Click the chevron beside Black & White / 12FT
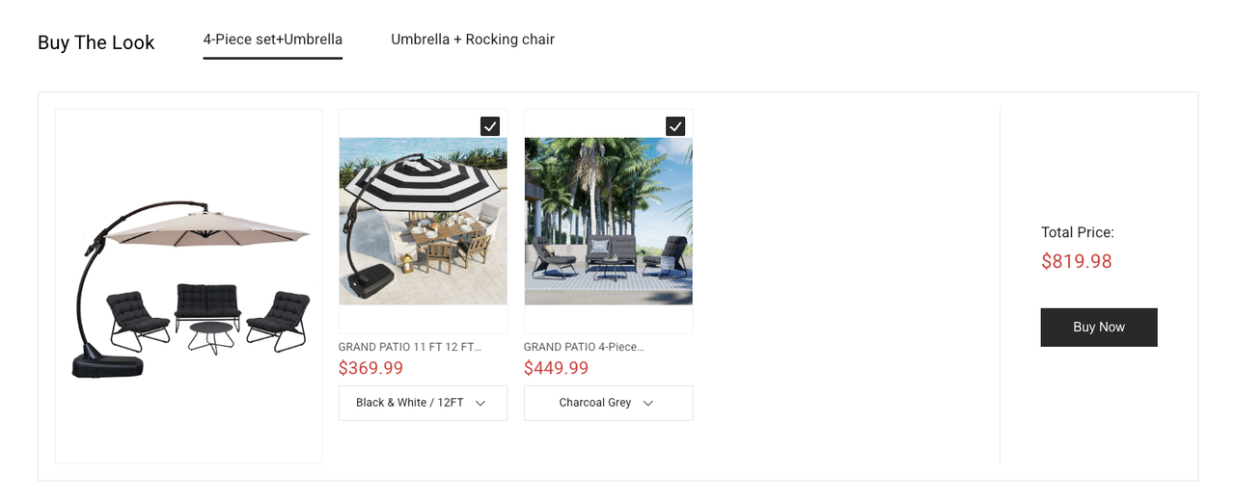 pos(480,403)
